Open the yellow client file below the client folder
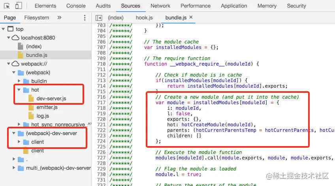This screenshot has width=335, height=186. click(38, 150)
